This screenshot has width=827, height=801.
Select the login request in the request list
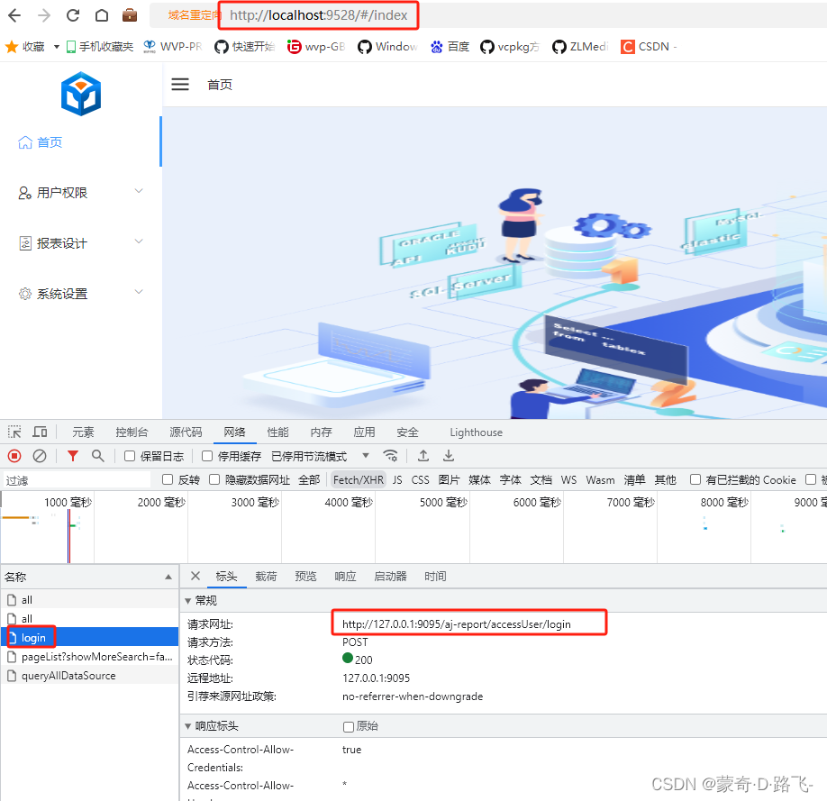(x=31, y=637)
